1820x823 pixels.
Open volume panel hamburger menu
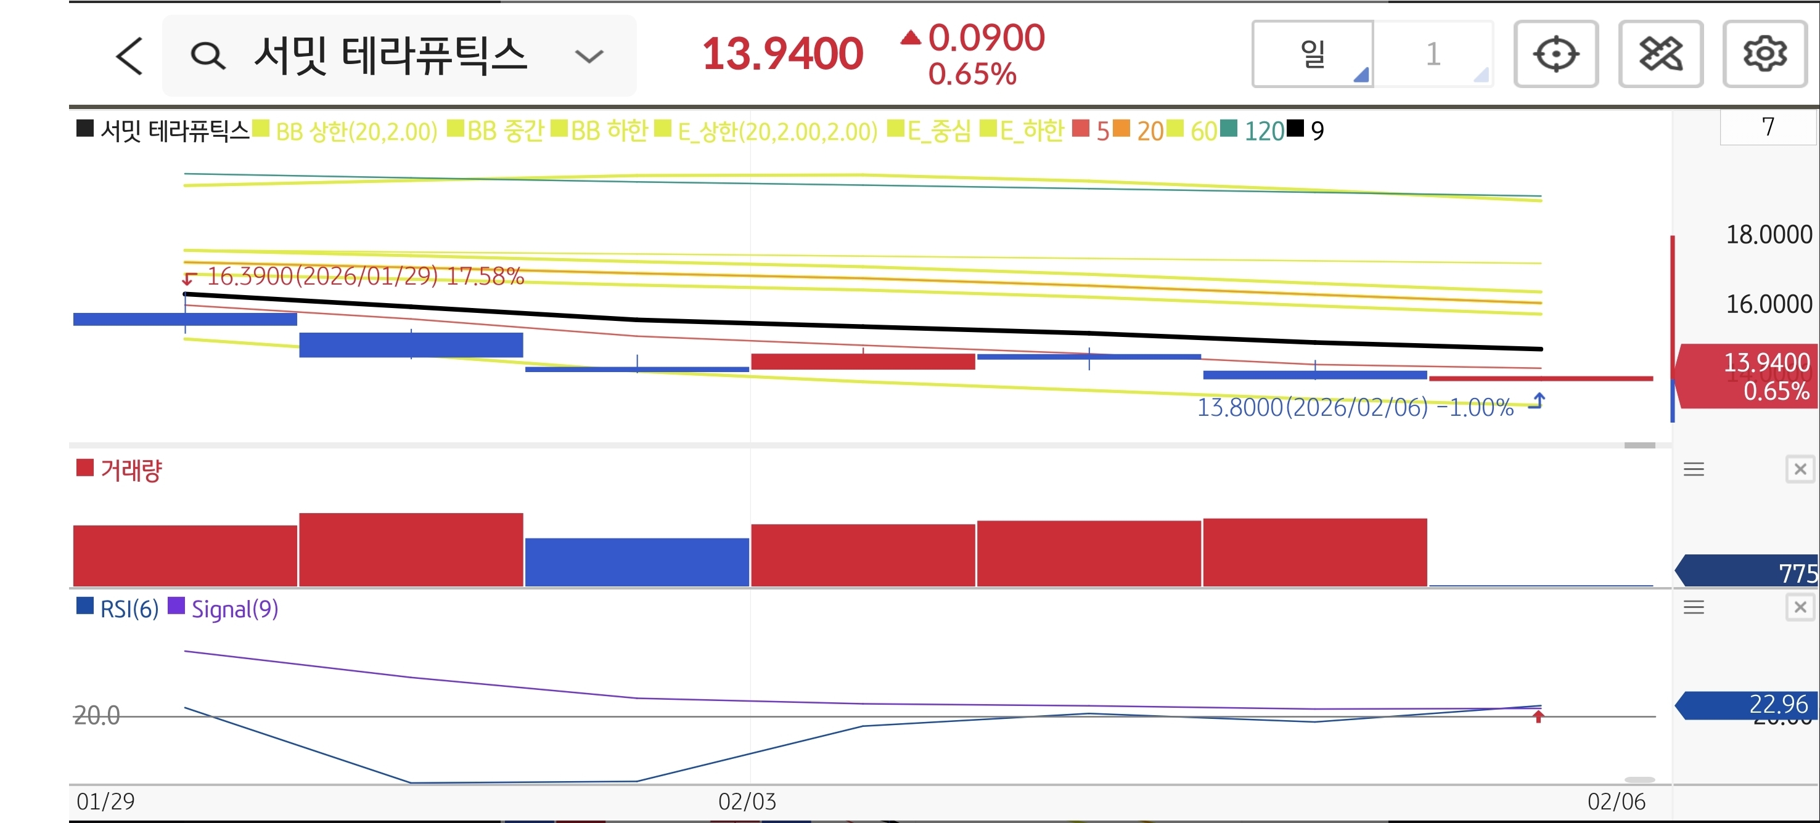pos(1694,469)
